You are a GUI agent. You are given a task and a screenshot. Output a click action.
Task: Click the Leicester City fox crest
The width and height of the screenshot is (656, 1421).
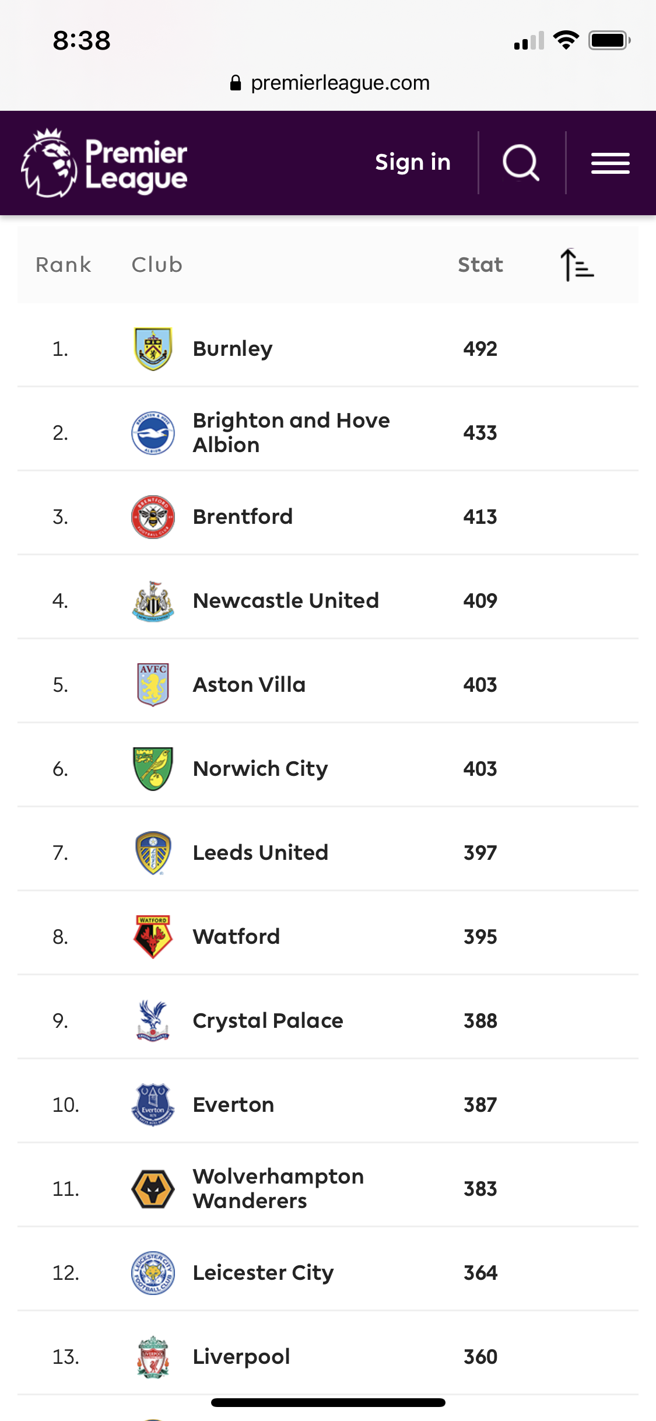(153, 1273)
